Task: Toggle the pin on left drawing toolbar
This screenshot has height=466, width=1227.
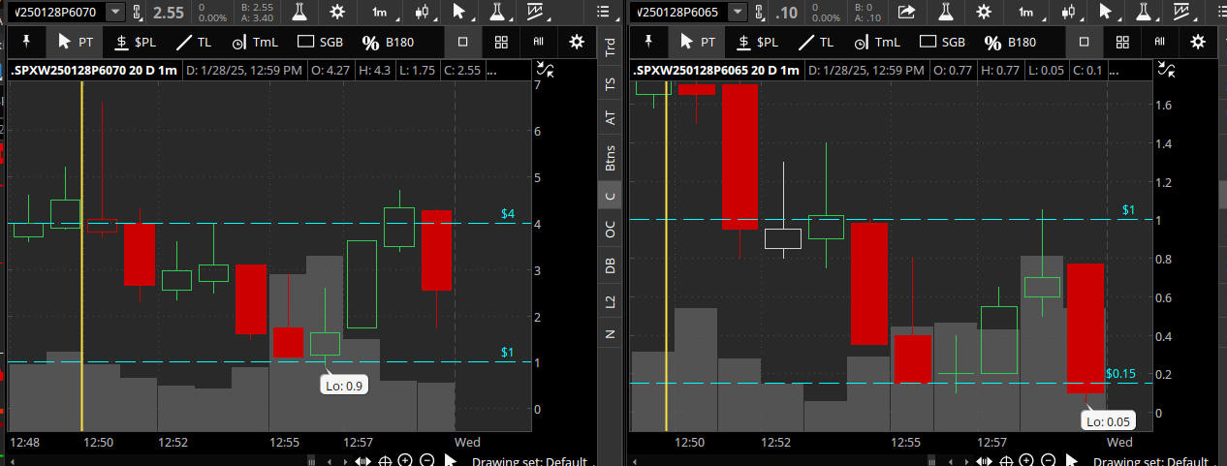Action: coord(26,42)
